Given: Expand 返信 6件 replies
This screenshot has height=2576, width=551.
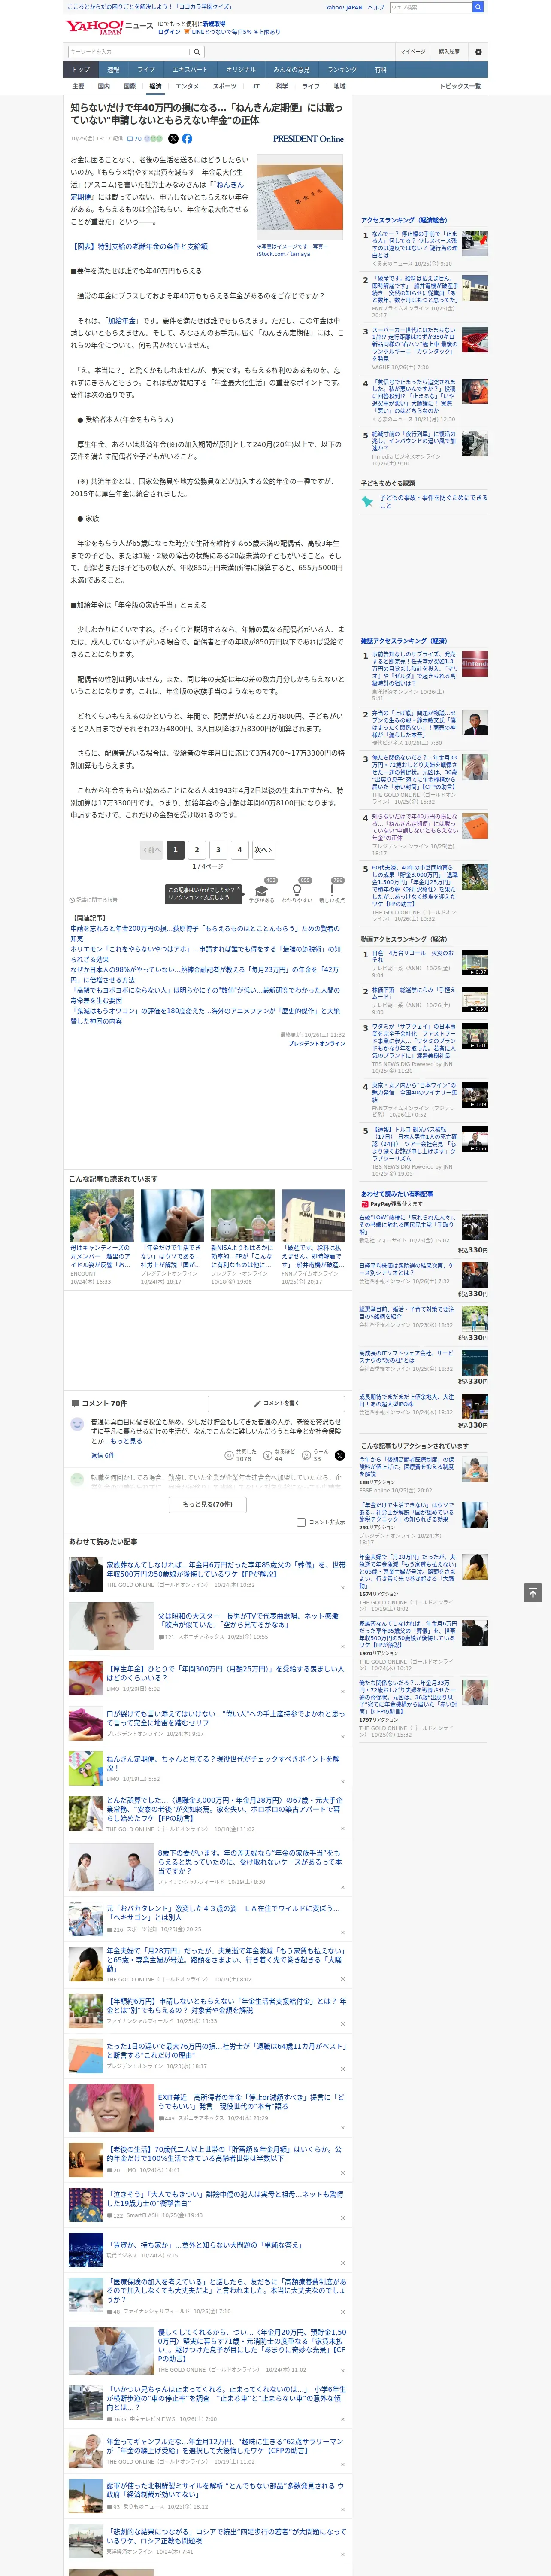Looking at the screenshot, I should coord(102,1455).
